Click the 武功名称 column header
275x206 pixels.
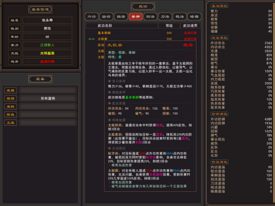tap(122, 26)
